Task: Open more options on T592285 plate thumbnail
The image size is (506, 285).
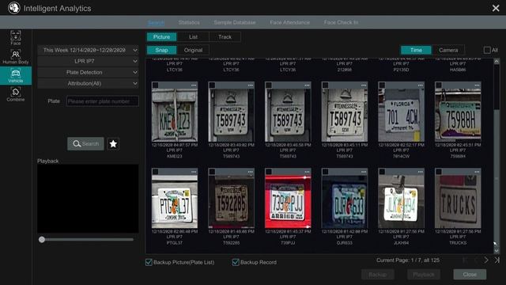Action: (251, 172)
